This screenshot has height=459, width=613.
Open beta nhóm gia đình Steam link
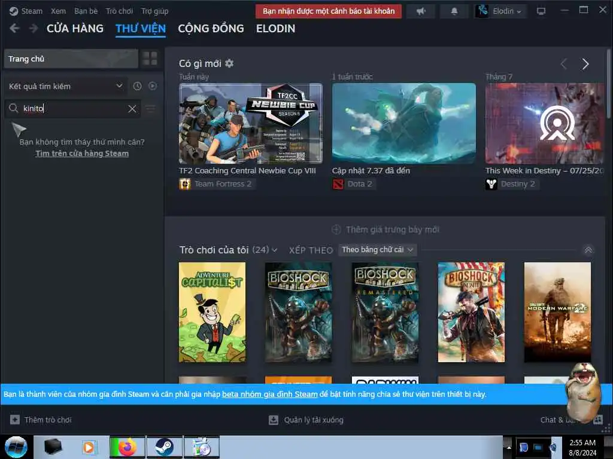(270, 394)
